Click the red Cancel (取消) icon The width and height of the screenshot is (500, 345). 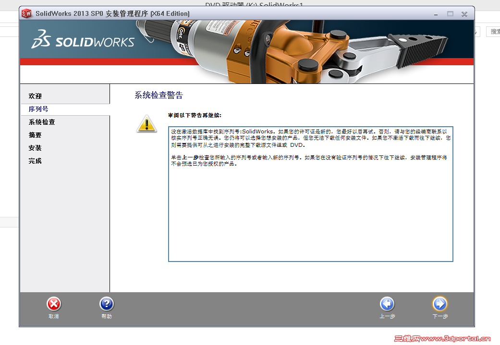(x=54, y=304)
